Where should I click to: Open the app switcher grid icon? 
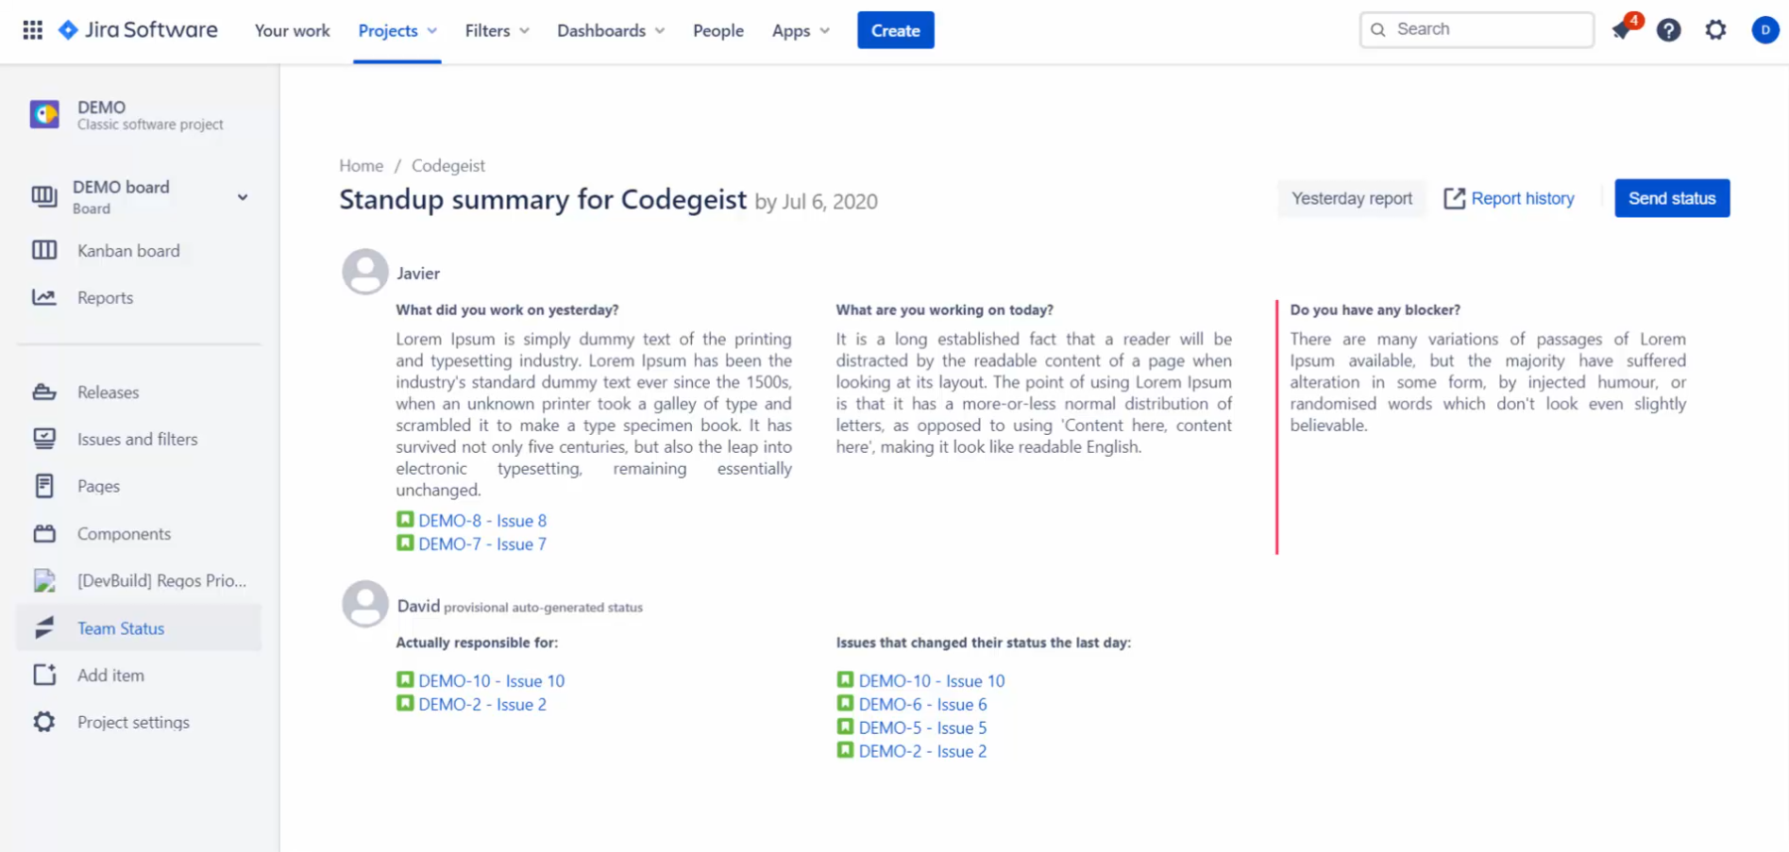(x=33, y=30)
